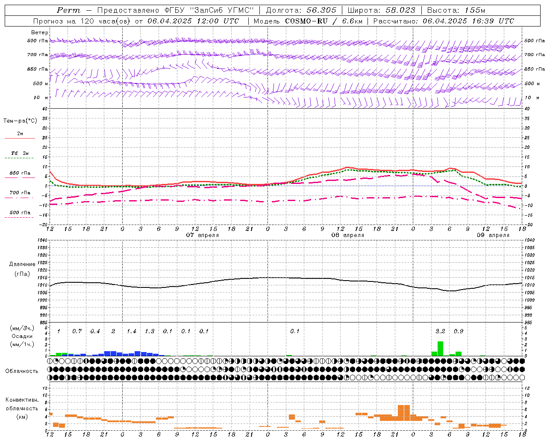The width and height of the screenshot is (547, 438).
Task: Click the "Облачность" cloudiness row label
Action: coord(22,371)
